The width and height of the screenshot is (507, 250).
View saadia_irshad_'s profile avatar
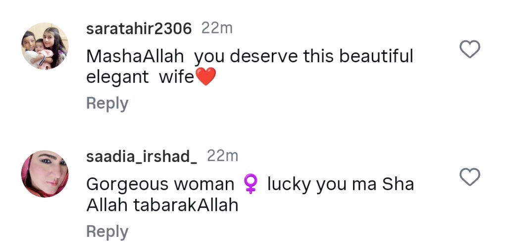click(45, 174)
